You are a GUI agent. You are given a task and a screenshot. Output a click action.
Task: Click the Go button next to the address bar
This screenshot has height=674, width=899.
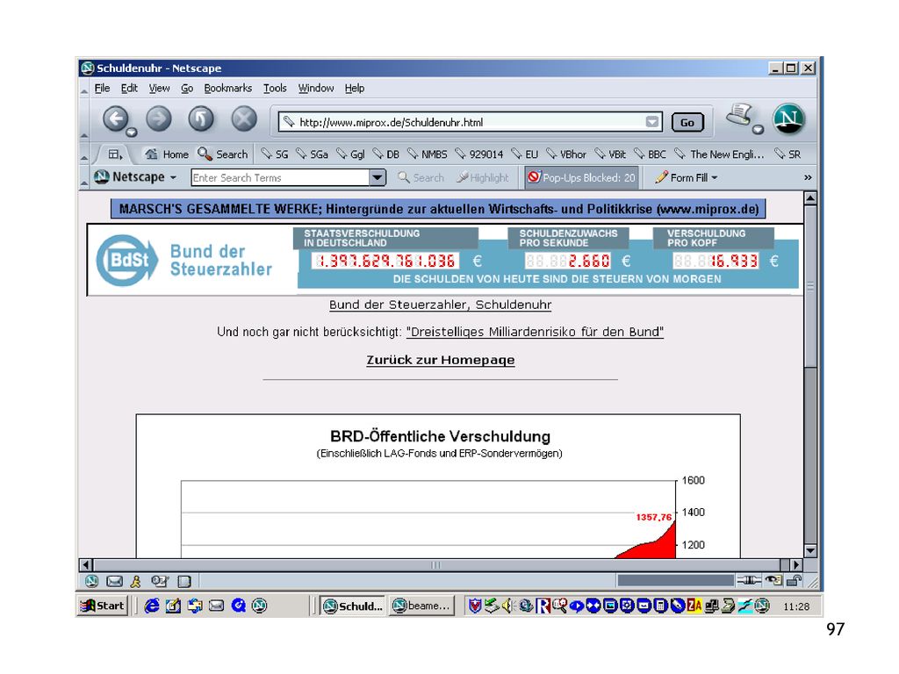click(687, 122)
